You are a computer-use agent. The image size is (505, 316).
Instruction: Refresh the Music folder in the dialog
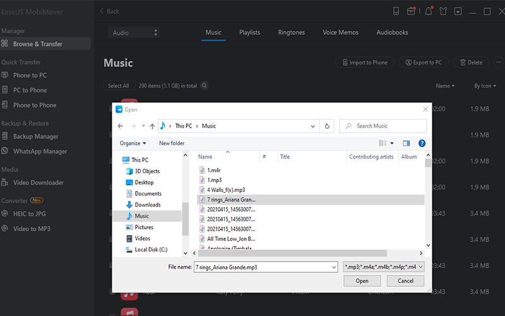coord(327,126)
